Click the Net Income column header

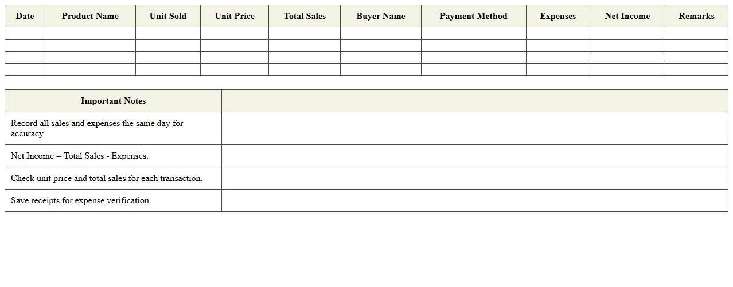(627, 16)
